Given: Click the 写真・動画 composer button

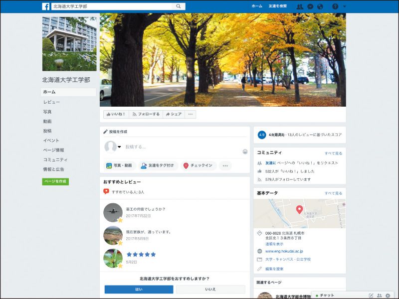Looking at the screenshot, I should pos(119,165).
